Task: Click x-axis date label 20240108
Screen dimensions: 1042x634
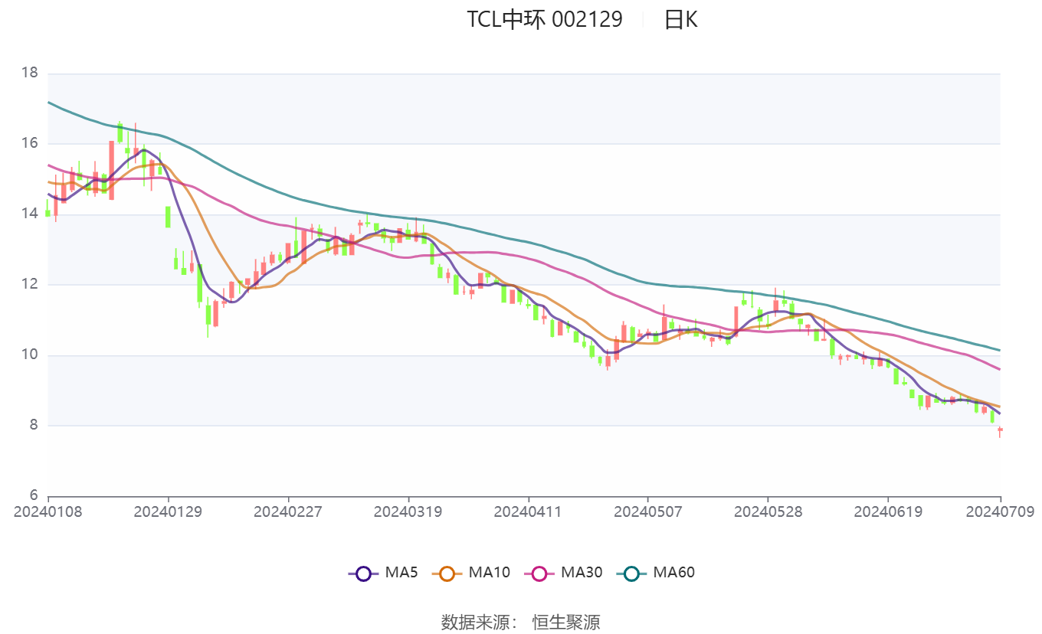Action: coord(48,511)
